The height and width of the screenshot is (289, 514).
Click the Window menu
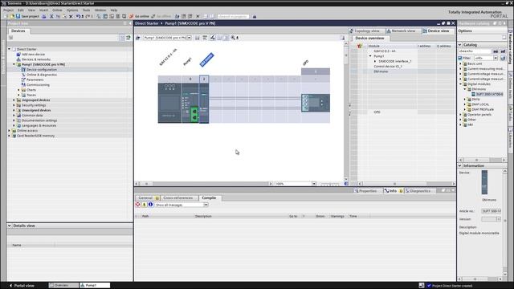pos(100,10)
